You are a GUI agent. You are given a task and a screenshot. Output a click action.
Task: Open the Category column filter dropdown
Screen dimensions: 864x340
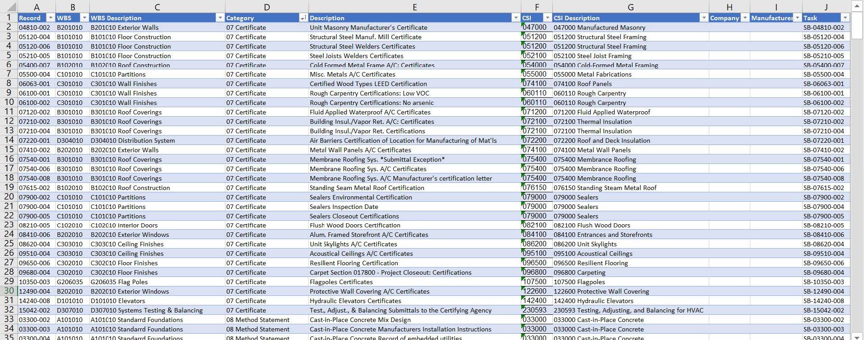pyautogui.click(x=303, y=18)
